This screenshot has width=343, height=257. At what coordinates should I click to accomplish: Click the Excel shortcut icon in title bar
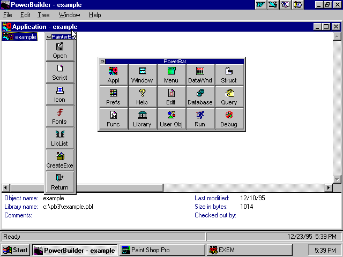pos(273,5)
